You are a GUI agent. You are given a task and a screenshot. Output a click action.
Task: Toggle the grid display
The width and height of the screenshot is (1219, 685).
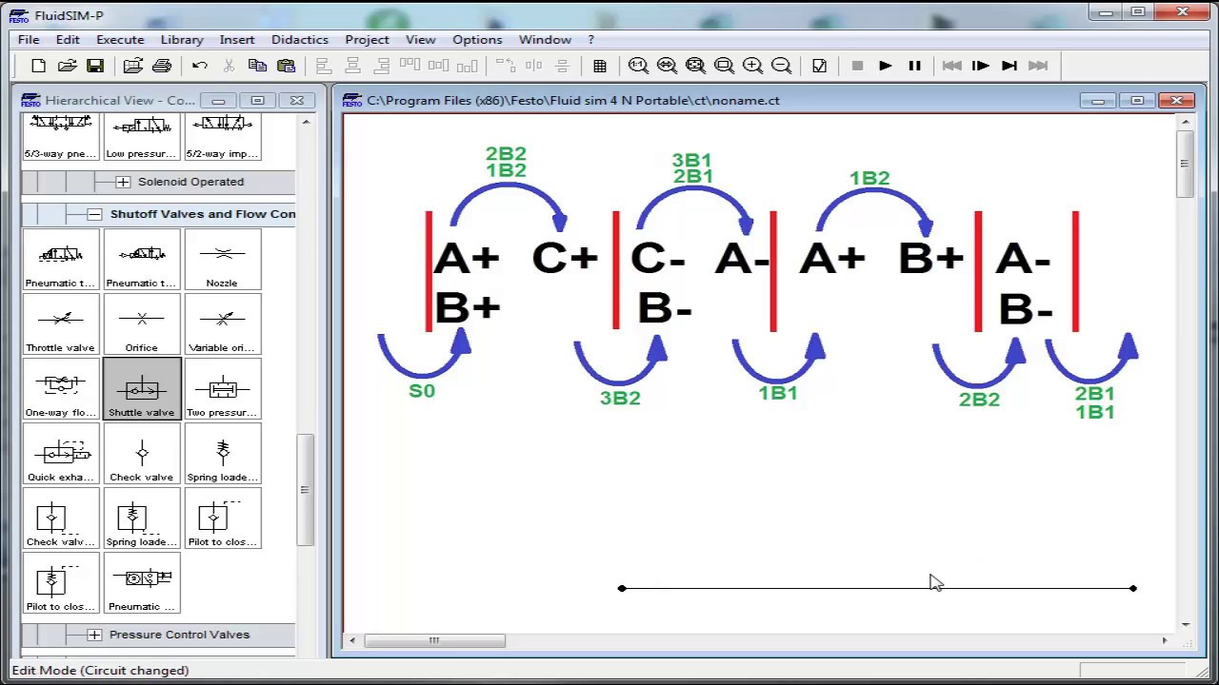click(600, 66)
